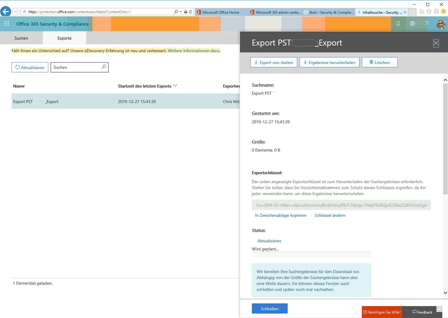Click Office 365 Security & Compliance title
Image resolution: width=448 pixels, height=318 pixels.
[52, 24]
